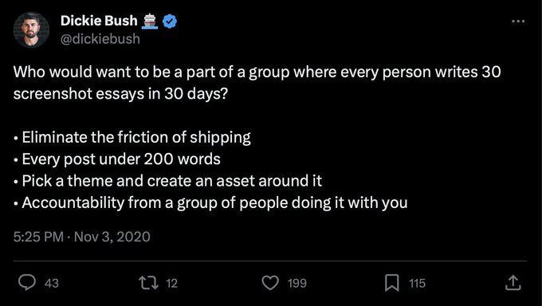Open Dickie Bush's profile picture

coord(31,29)
